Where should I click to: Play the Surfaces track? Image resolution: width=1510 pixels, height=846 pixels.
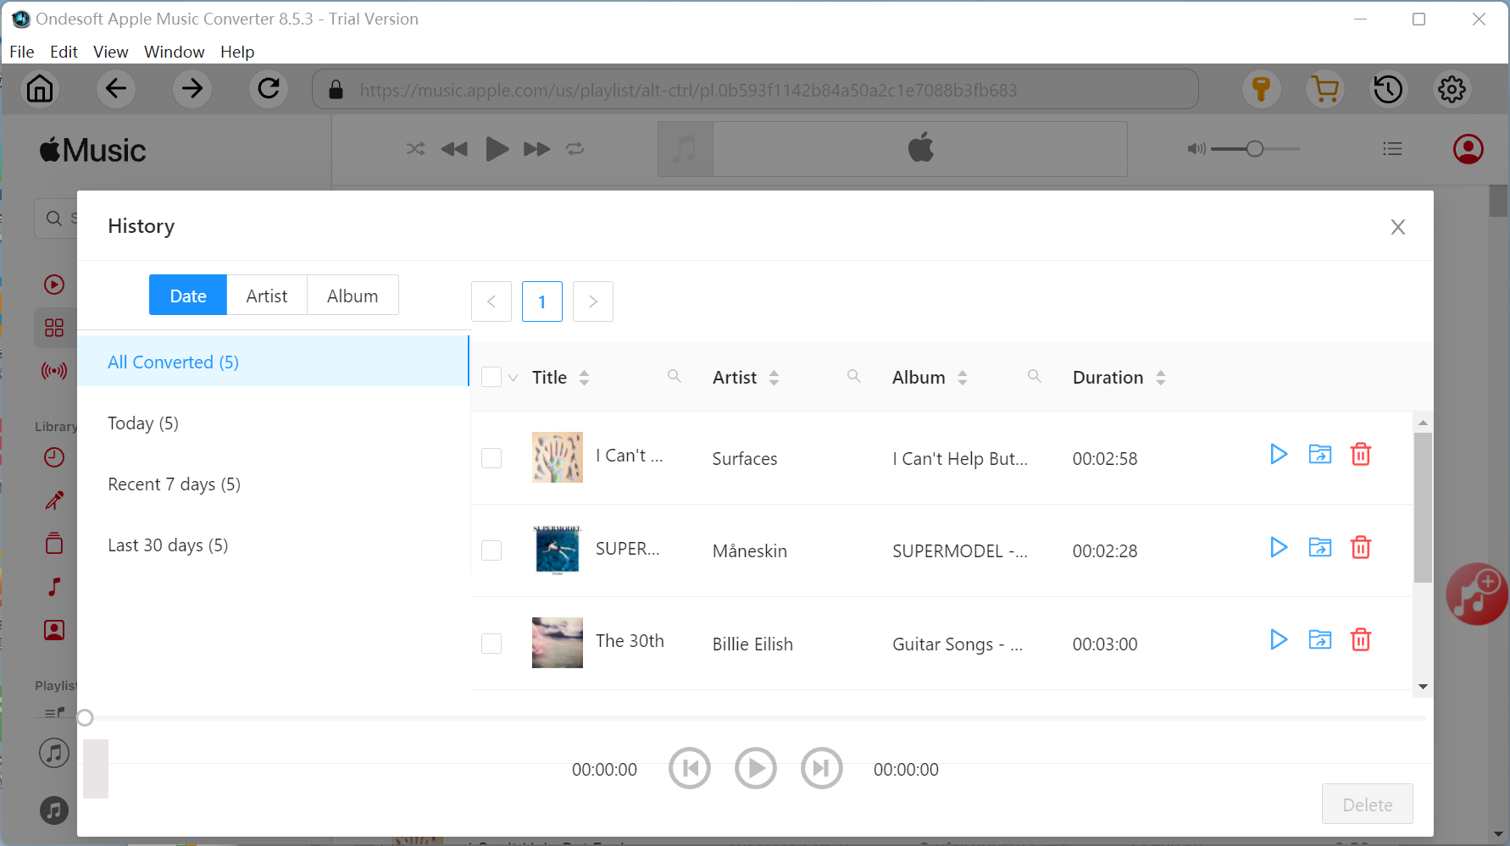[1279, 455]
